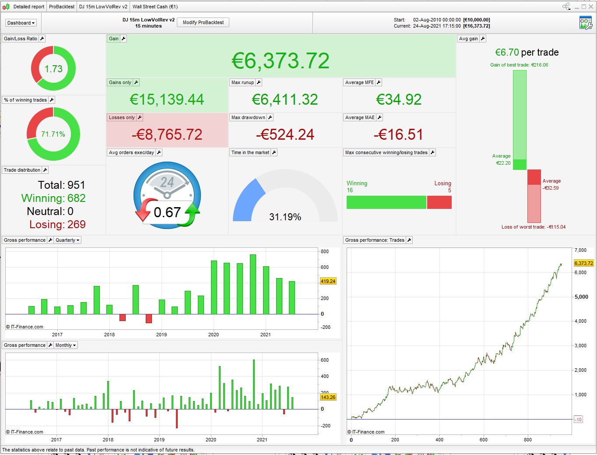
Task: Select the €6.70 per trade text
Action: click(x=527, y=53)
